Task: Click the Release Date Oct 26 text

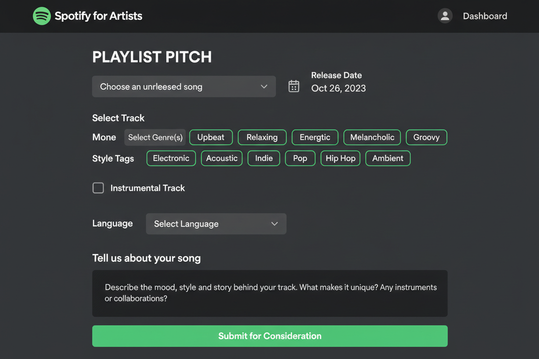Action: point(339,88)
